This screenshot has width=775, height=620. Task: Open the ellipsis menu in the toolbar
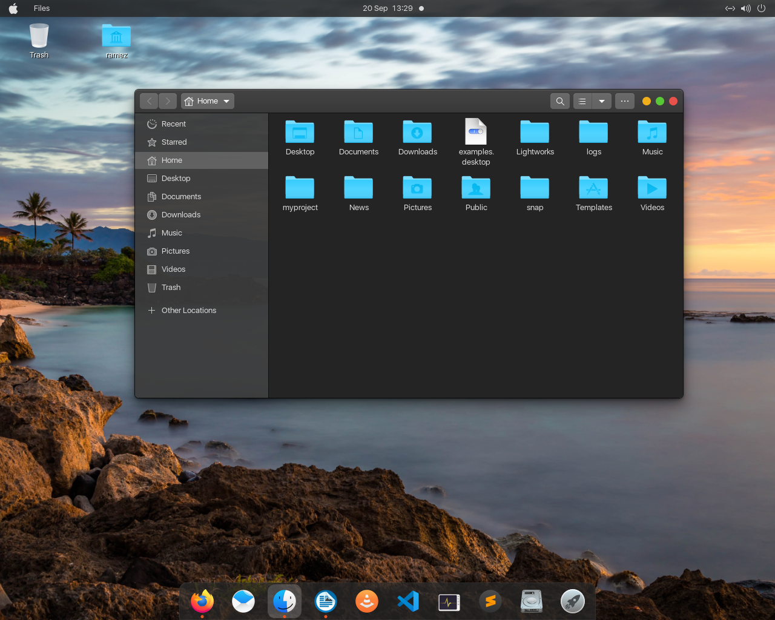(x=624, y=101)
